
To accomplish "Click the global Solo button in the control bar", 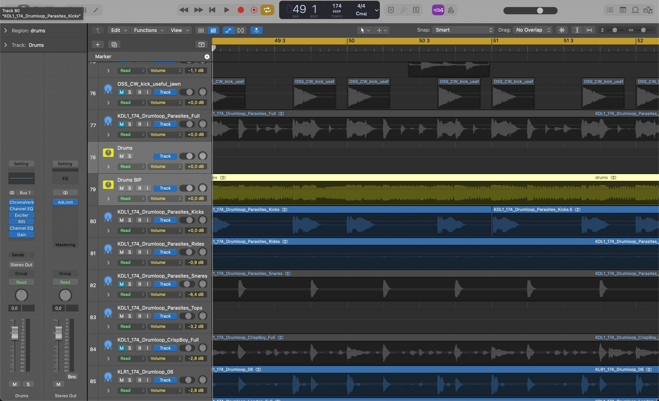I will point(416,10).
